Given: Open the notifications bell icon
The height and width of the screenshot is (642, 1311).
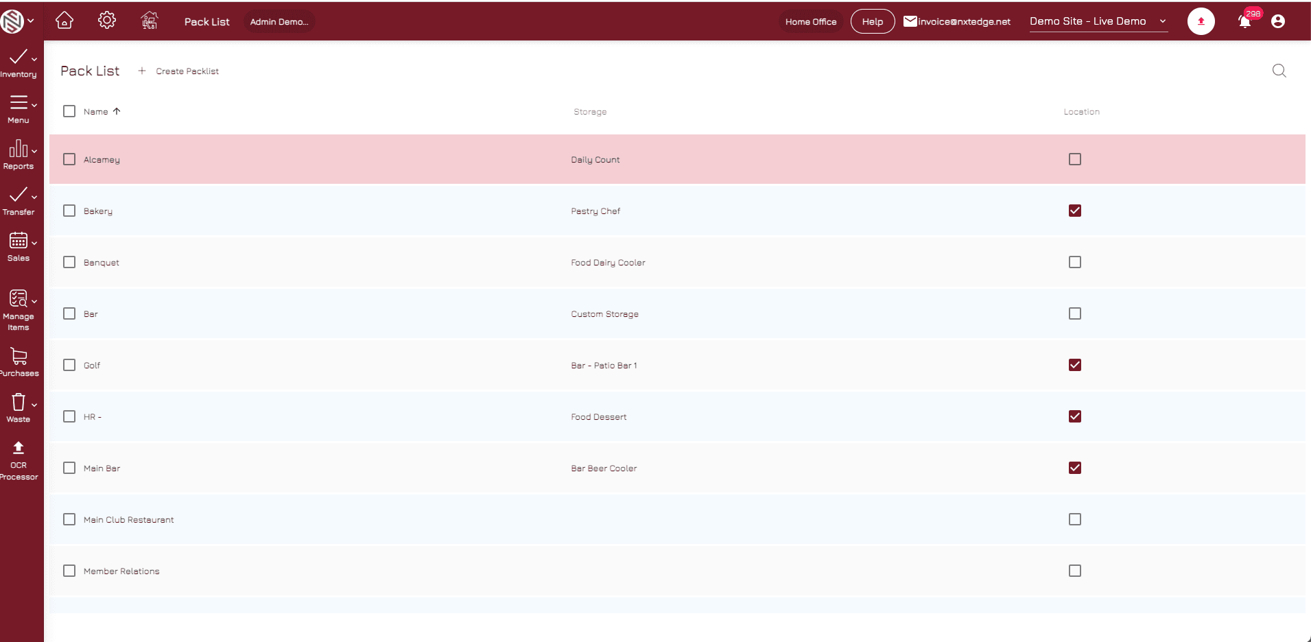Looking at the screenshot, I should [x=1244, y=21].
